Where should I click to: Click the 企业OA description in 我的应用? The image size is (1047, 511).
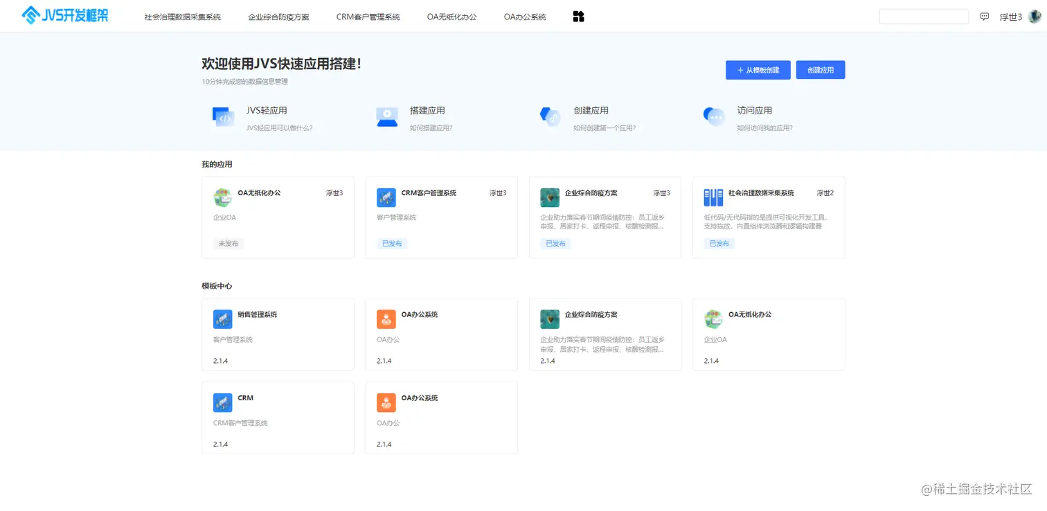[224, 217]
